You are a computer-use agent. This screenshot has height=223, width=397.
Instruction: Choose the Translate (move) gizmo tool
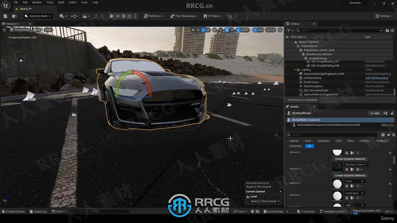198,30
